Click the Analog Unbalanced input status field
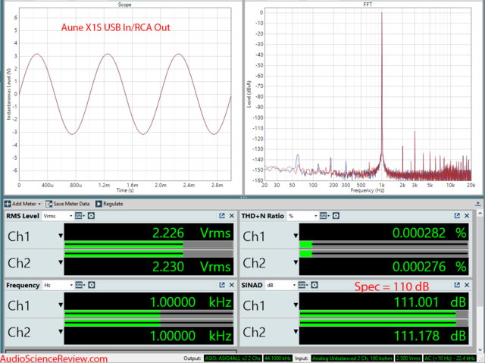The height and width of the screenshot is (363, 485). (352, 358)
